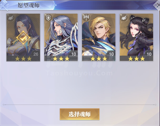This screenshot has width=160, height=126.
Task: Click the crossed hammer icon beside 愿望魂师 title
Action: [x=4, y=5]
